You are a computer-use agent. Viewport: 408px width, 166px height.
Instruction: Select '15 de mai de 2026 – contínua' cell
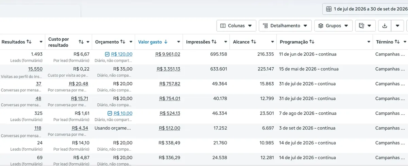pyautogui.click(x=309, y=69)
